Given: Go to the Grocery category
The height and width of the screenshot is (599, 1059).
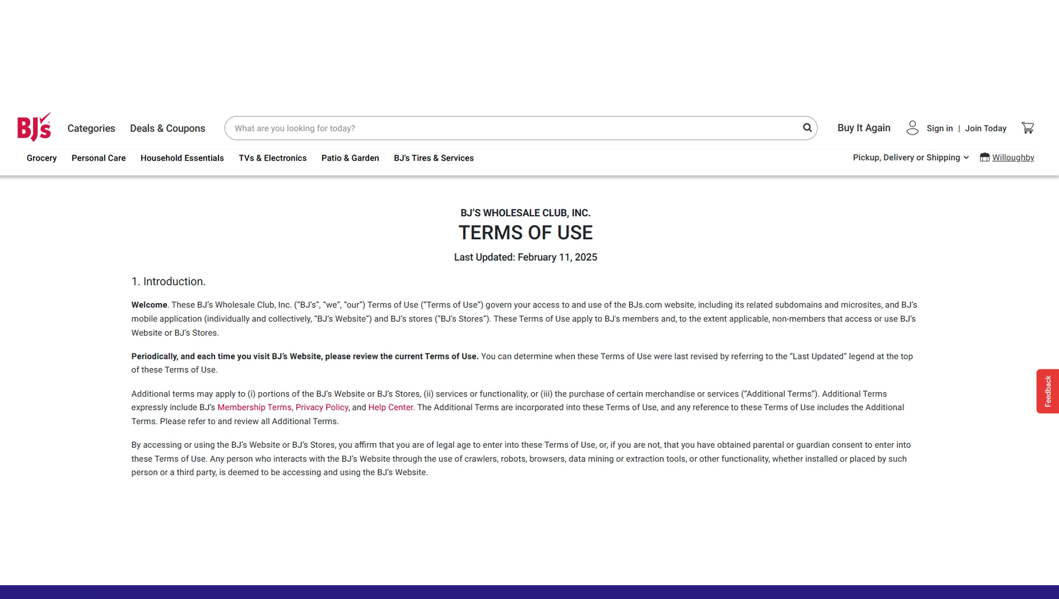Looking at the screenshot, I should coord(41,158).
